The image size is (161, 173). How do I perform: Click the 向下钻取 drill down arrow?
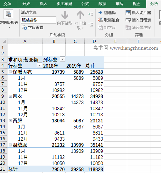coord(65,15)
